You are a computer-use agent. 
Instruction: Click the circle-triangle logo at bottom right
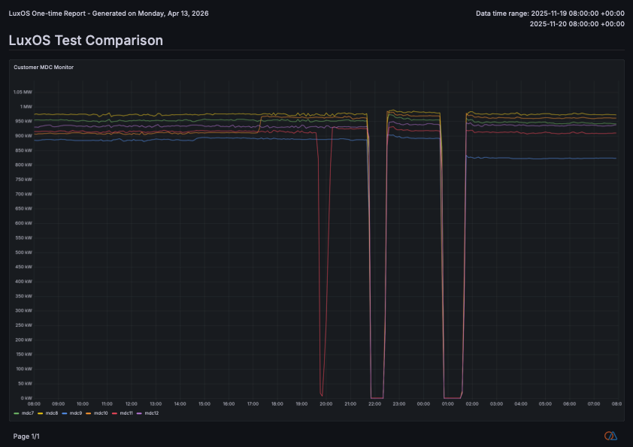(612, 434)
